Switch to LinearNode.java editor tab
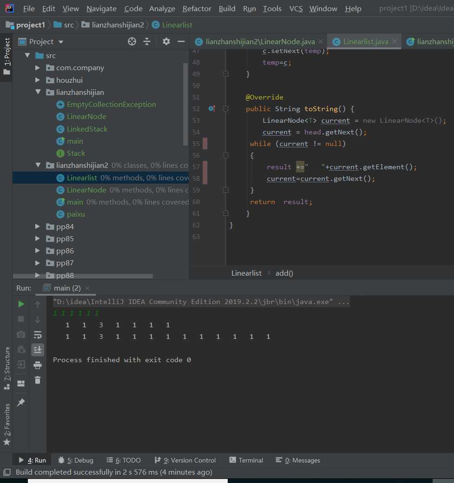This screenshot has width=454, height=483. tap(260, 41)
